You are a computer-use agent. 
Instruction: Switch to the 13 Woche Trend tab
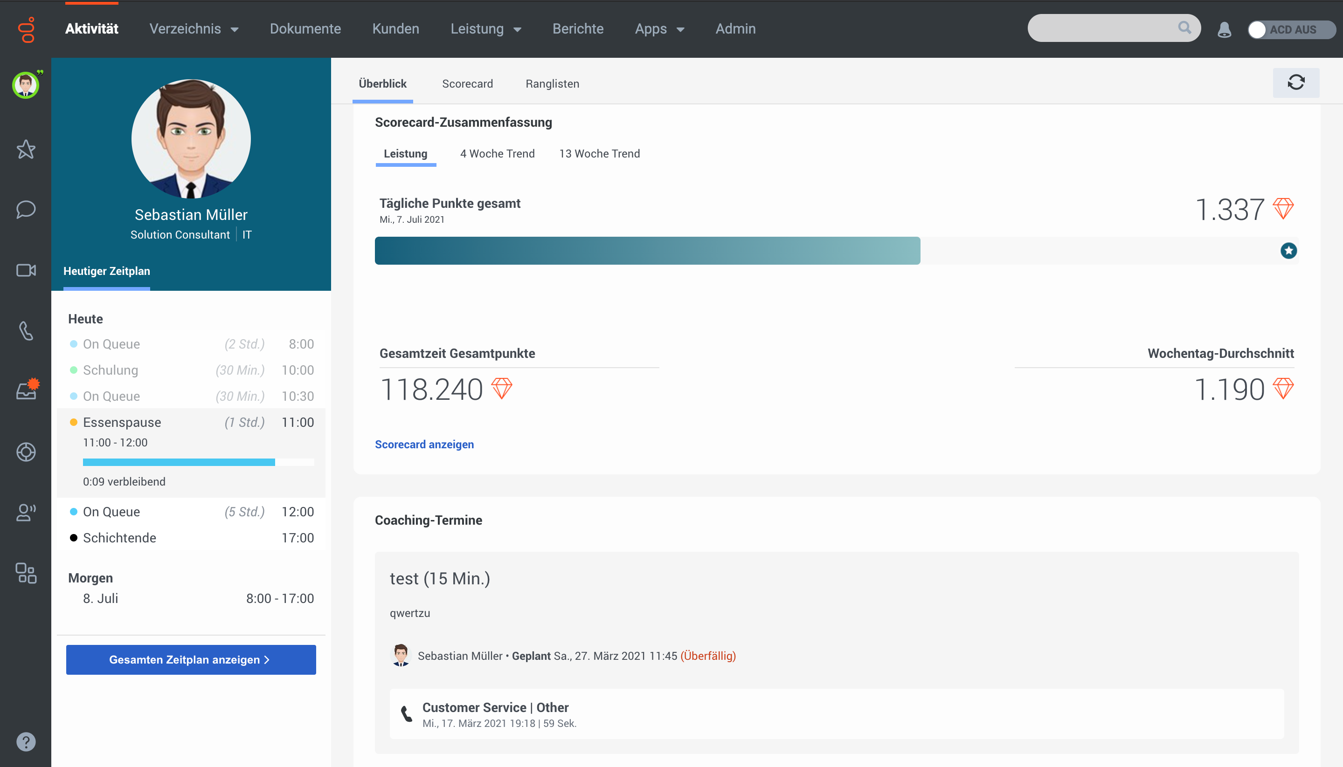pyautogui.click(x=599, y=154)
